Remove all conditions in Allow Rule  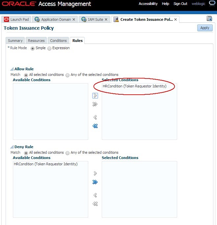(95, 126)
